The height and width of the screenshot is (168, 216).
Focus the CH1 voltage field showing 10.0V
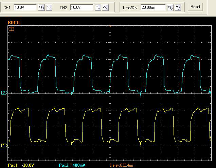25,7
